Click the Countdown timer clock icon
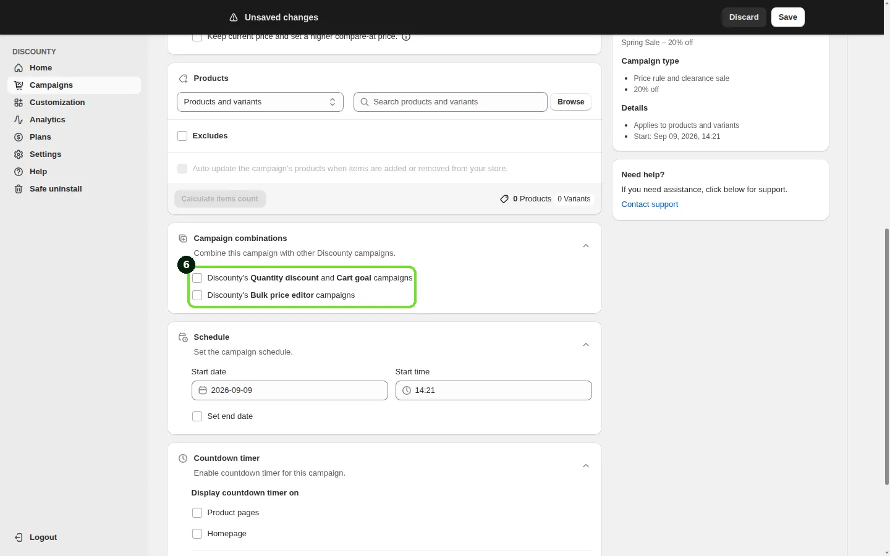 point(183,458)
